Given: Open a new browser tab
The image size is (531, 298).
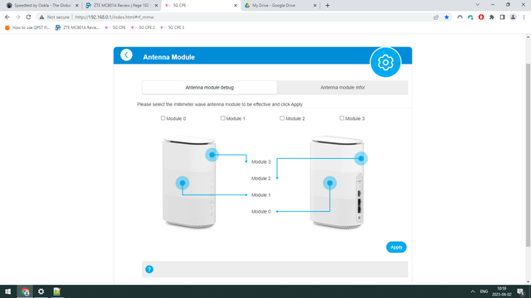Looking at the screenshot, I should [x=327, y=6].
